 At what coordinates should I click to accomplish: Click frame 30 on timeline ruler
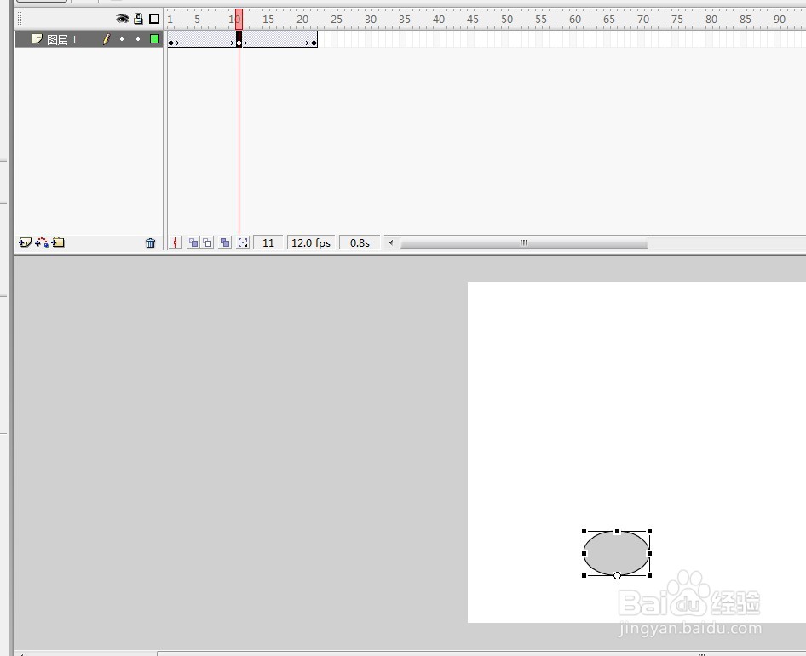pos(371,20)
